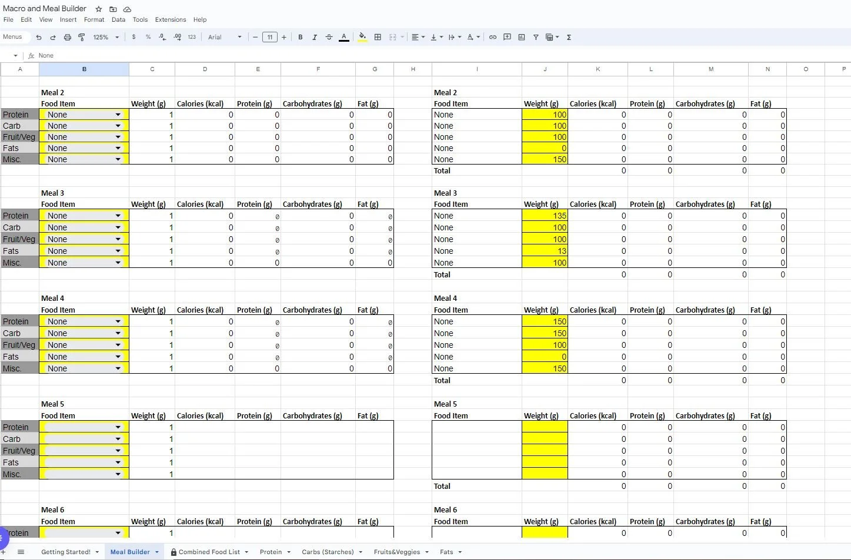Viewport: 851px width, 560px height.
Task: Open the text color picker
Action: click(344, 37)
